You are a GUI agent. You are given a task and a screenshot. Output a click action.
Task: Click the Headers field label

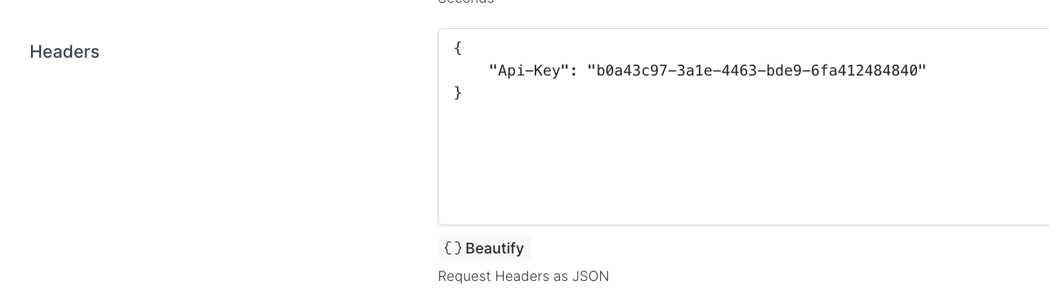tap(65, 52)
